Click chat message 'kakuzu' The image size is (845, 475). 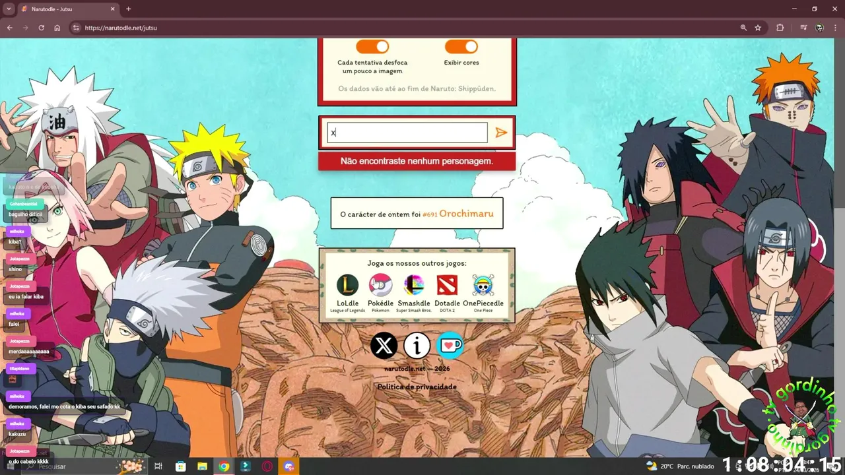coord(17,434)
